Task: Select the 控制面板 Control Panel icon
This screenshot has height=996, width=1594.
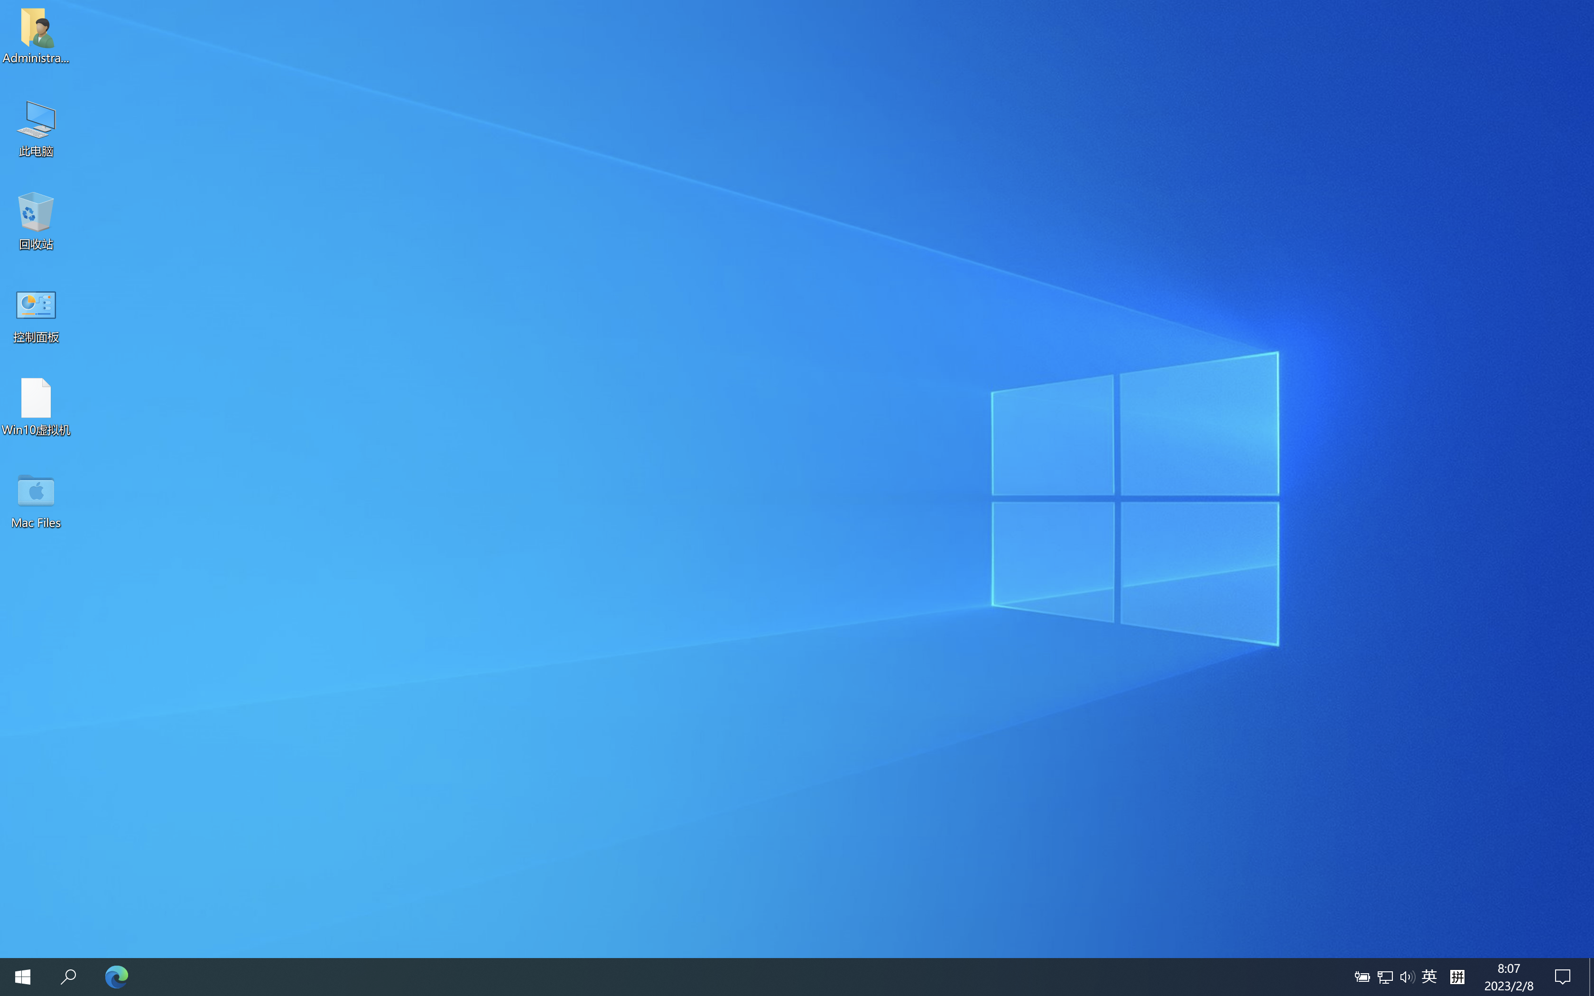Action: point(36,305)
